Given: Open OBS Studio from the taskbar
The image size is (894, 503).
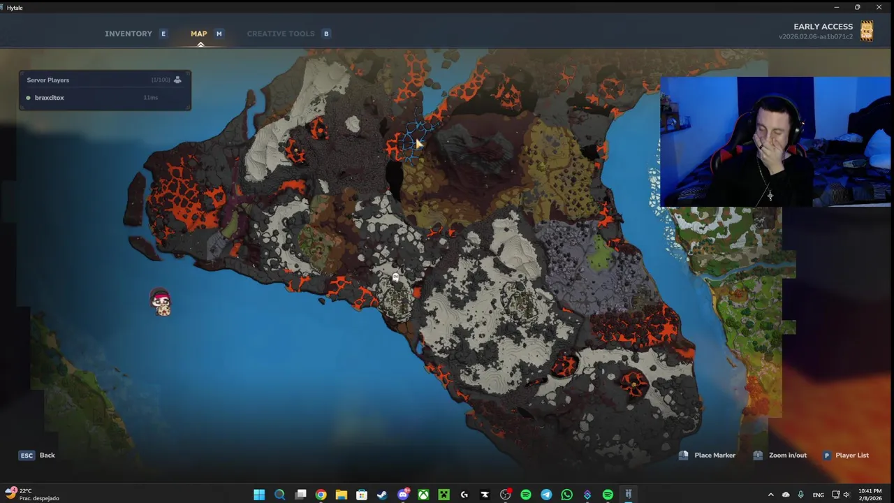Looking at the screenshot, I should tap(505, 495).
